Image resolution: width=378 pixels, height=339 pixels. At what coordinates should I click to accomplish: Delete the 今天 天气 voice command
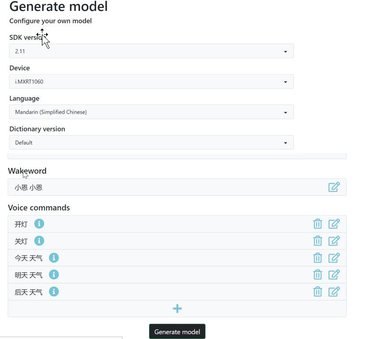[318, 258]
